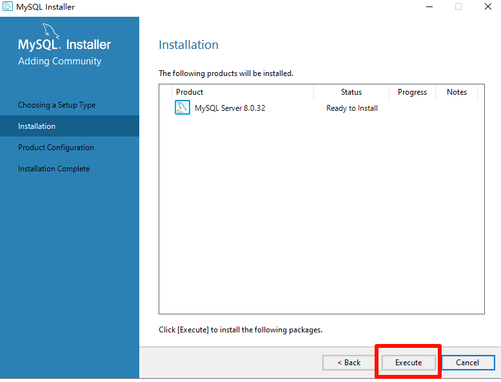Click the MySQL Installer title bar icon
501x382 pixels.
pos(7,6)
